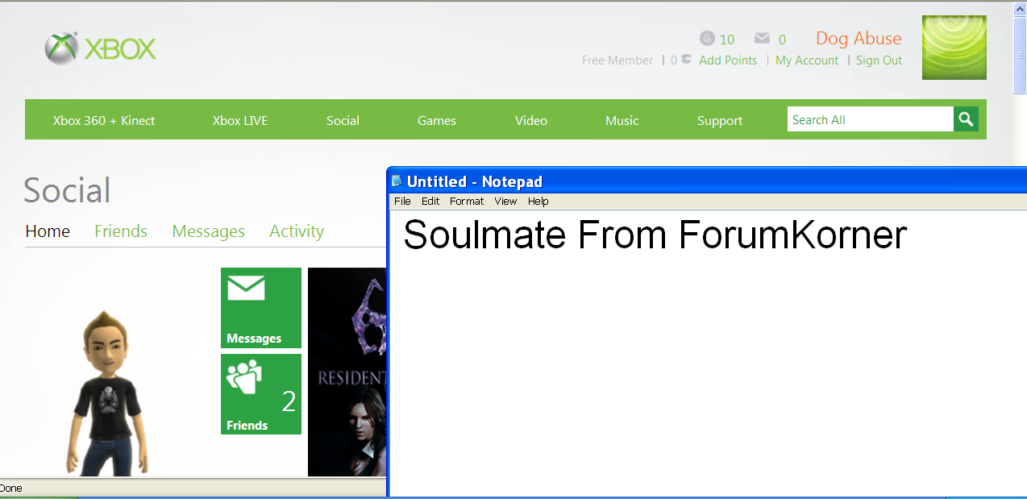
Task: Open Notepad's File menu
Action: pos(402,201)
